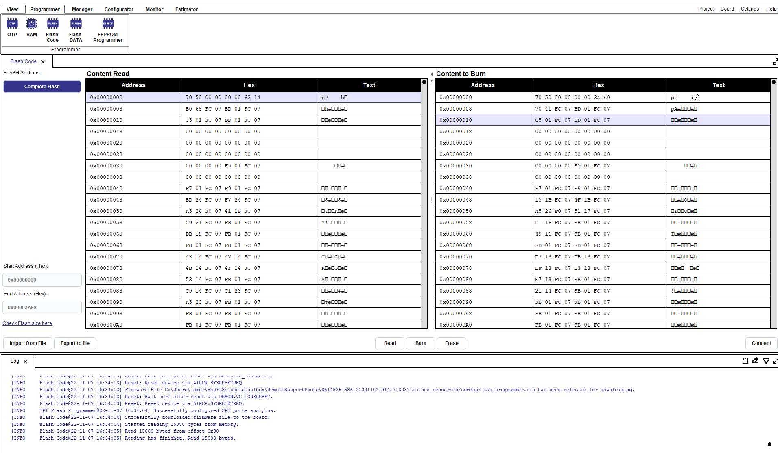Save the log to file

(x=745, y=361)
